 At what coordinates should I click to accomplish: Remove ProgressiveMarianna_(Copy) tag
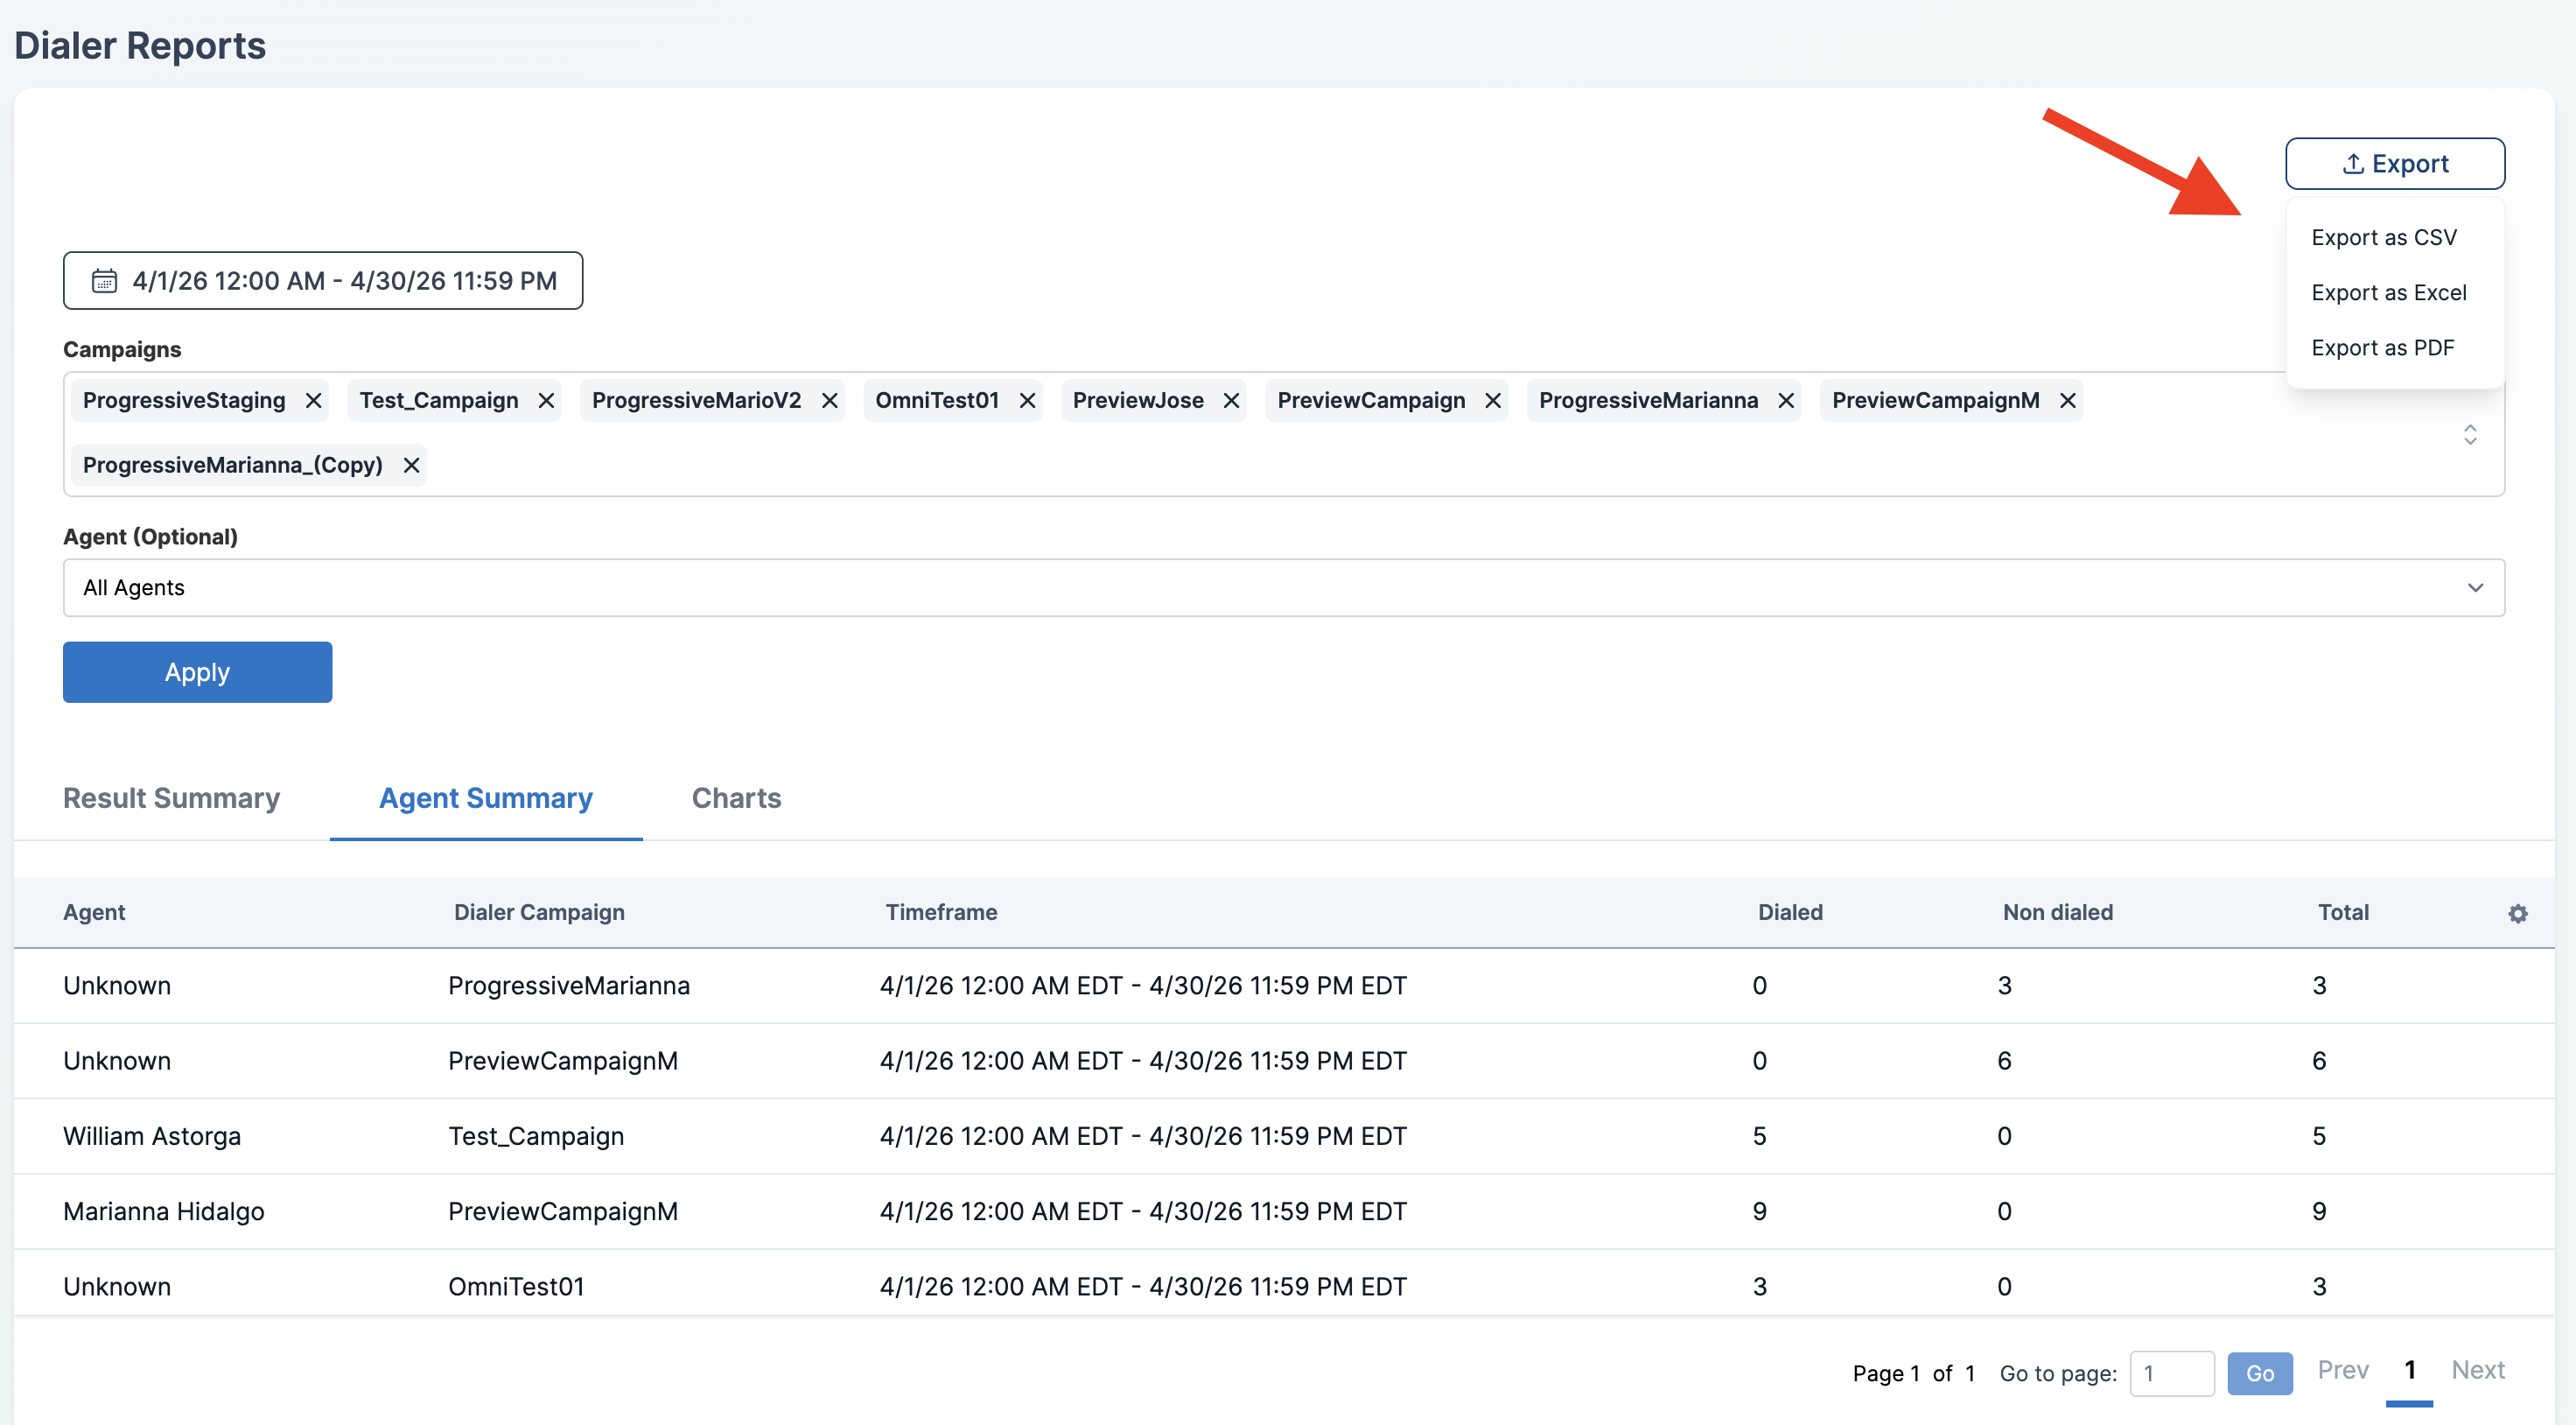(x=411, y=466)
